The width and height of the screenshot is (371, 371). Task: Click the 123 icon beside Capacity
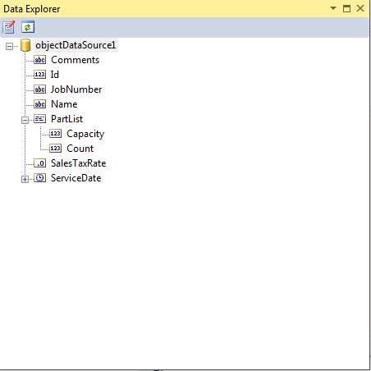56,134
